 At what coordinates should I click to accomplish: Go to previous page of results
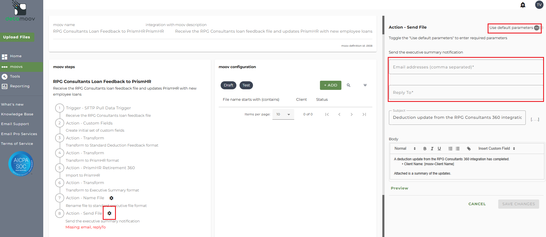click(339, 114)
